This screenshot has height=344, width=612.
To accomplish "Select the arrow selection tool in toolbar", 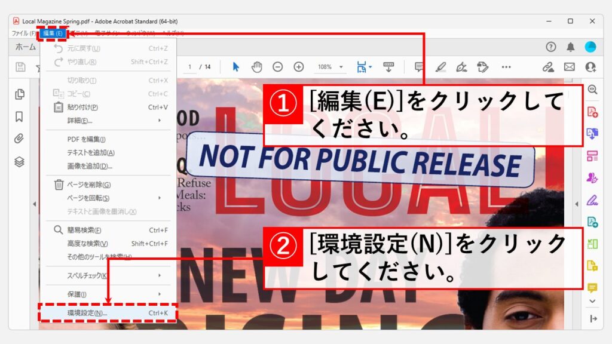I will click(235, 67).
